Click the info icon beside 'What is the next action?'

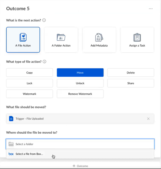44,20
